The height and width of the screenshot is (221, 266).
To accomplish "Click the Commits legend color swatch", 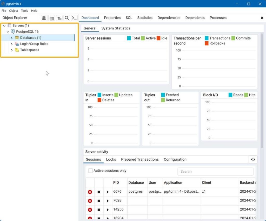I will point(233,38).
